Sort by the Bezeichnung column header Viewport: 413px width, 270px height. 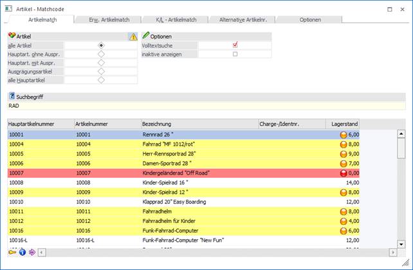tap(198, 123)
